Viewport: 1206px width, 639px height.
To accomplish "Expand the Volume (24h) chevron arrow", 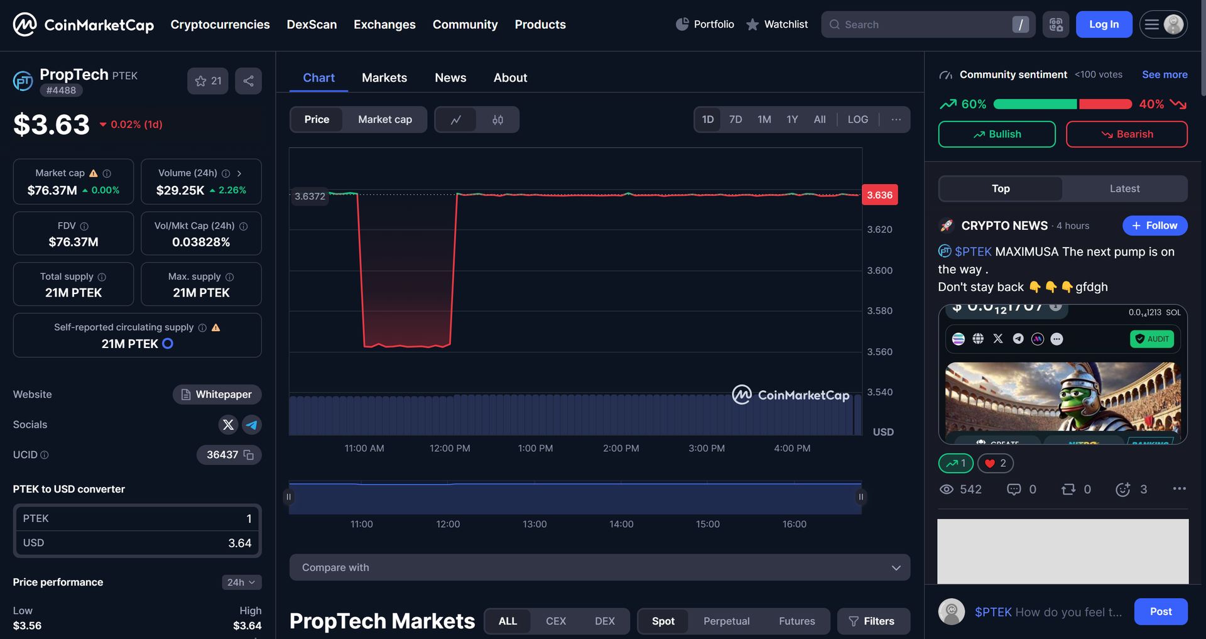I will [239, 173].
